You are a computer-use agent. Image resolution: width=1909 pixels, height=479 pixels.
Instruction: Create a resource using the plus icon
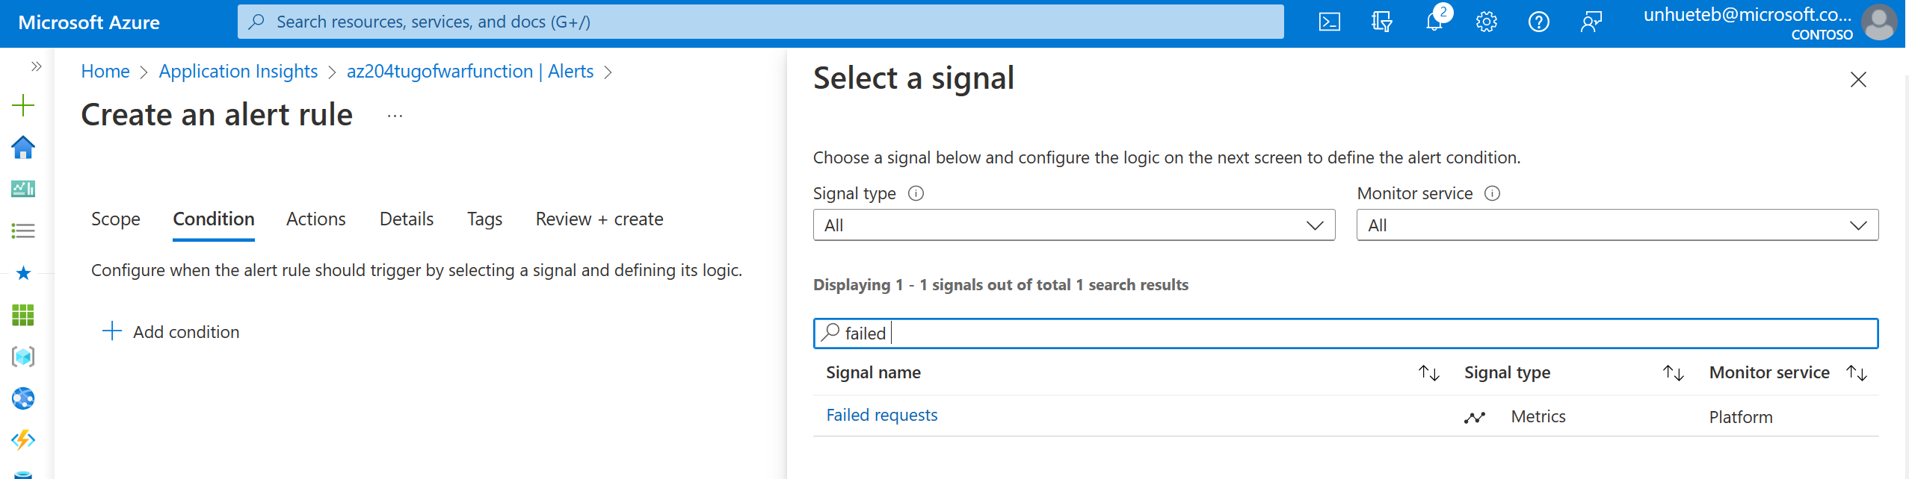pyautogui.click(x=23, y=104)
